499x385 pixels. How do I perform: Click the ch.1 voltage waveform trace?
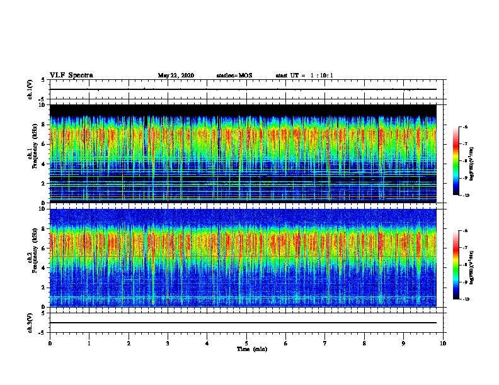243,89
